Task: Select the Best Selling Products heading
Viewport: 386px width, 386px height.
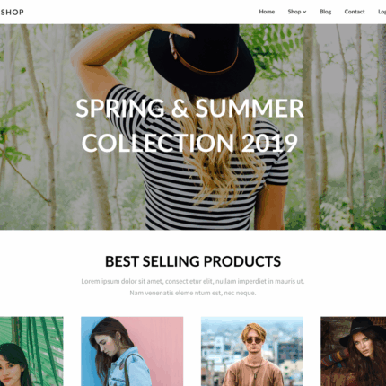Action: (193, 261)
